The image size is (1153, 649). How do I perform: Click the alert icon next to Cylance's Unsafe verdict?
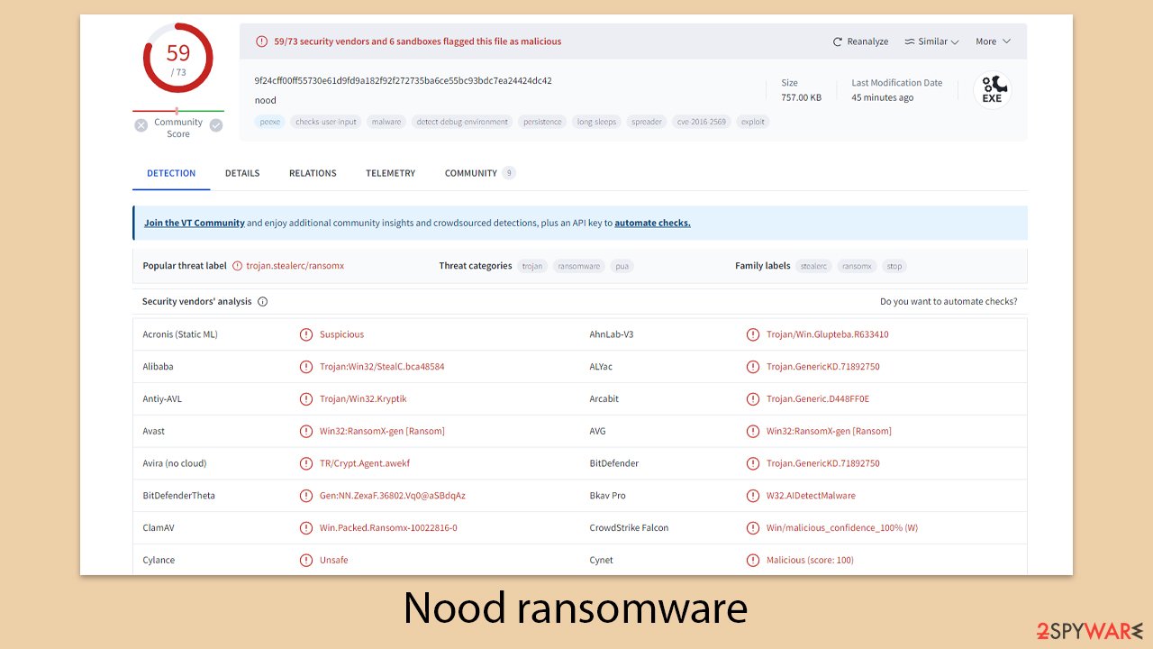[306, 560]
